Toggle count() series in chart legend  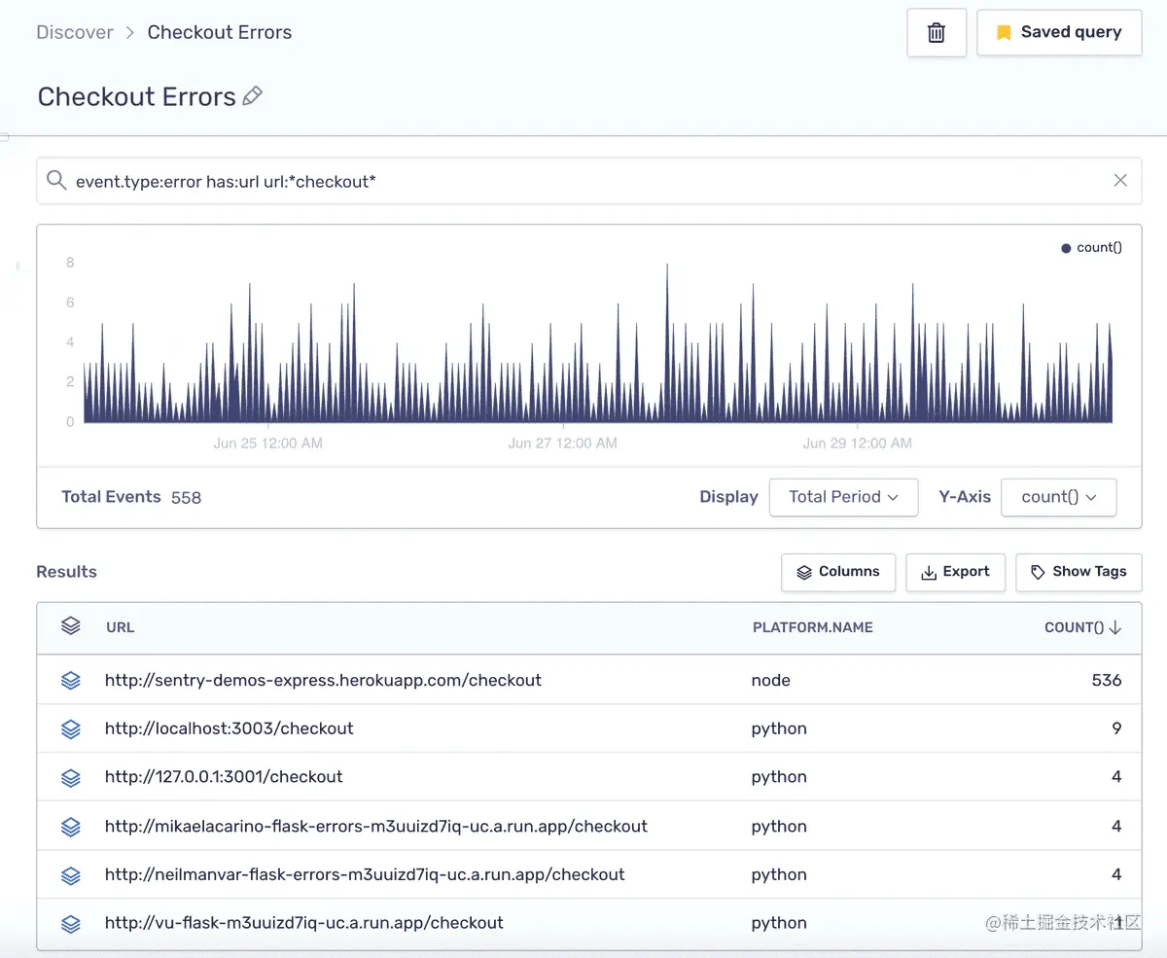(x=1091, y=248)
